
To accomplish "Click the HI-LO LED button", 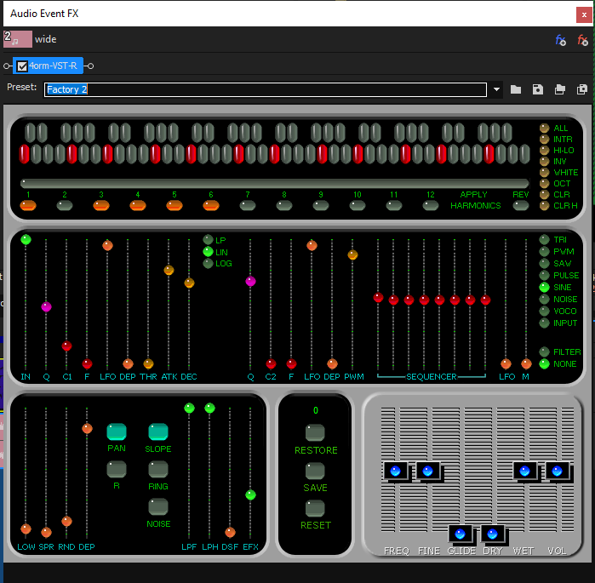I will click(545, 150).
